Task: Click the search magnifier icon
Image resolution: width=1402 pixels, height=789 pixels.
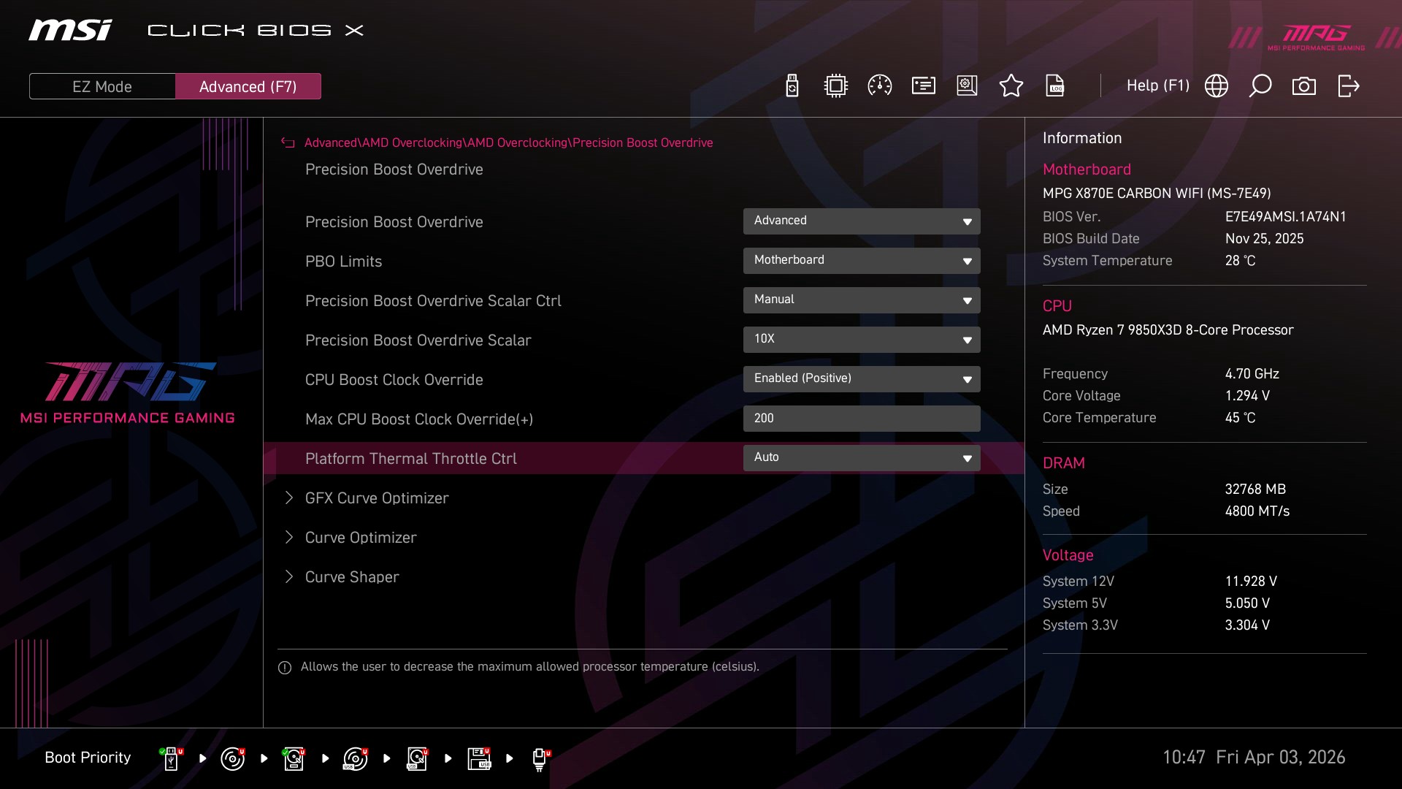Action: pos(1260,86)
